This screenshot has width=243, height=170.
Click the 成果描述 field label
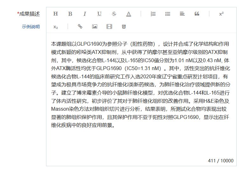pos(29,14)
